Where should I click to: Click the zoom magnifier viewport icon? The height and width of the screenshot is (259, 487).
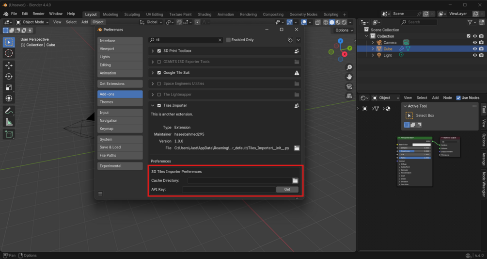pyautogui.click(x=349, y=67)
